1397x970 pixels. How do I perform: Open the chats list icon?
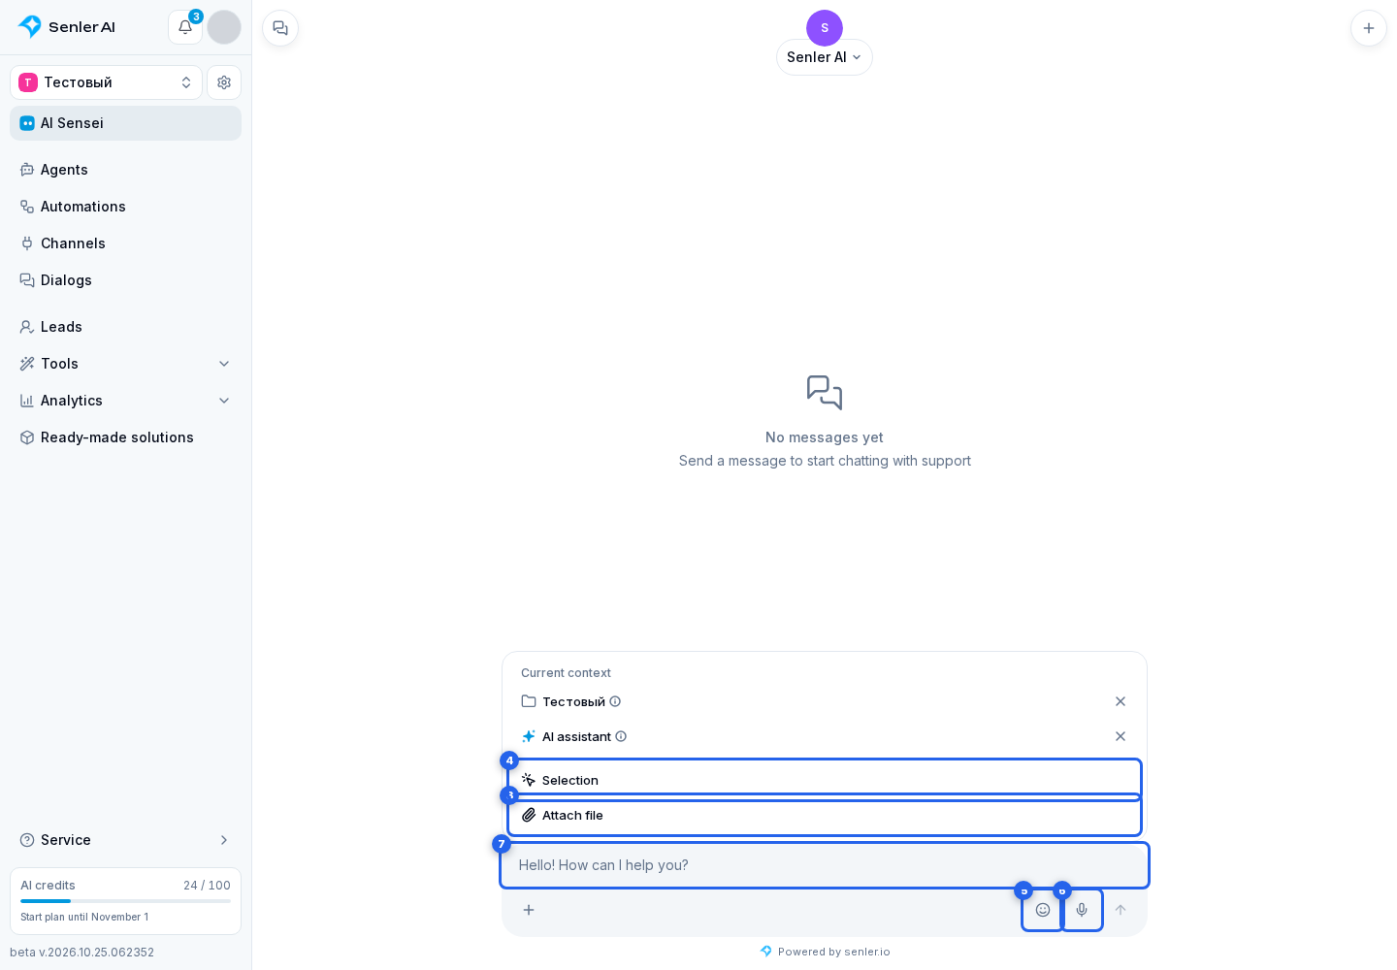(280, 28)
